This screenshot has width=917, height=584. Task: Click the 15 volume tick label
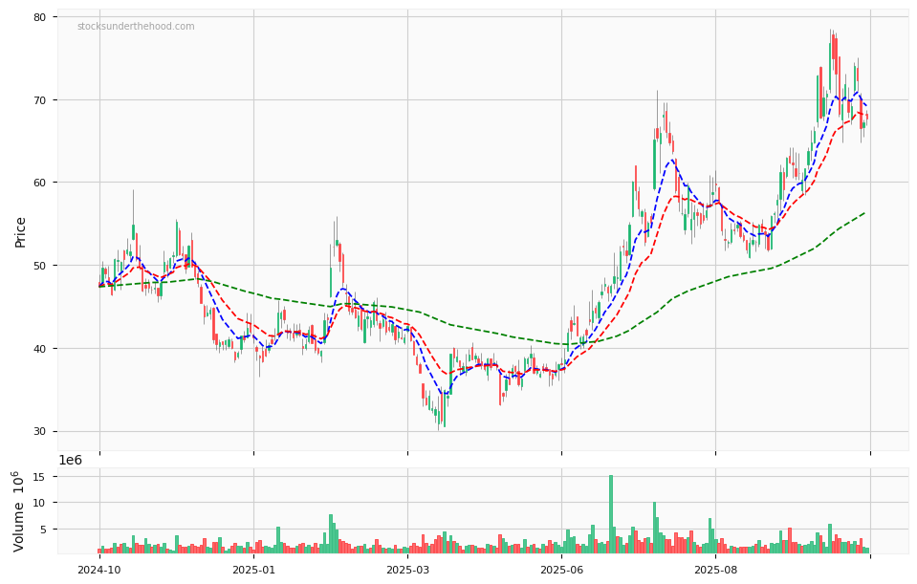[x=40, y=476]
